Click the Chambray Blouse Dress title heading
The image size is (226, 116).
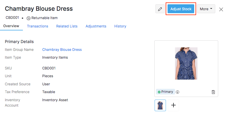pyautogui.click(x=39, y=9)
